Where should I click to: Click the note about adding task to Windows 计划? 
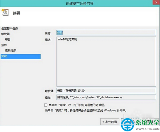pyautogui.click(x=86, y=110)
